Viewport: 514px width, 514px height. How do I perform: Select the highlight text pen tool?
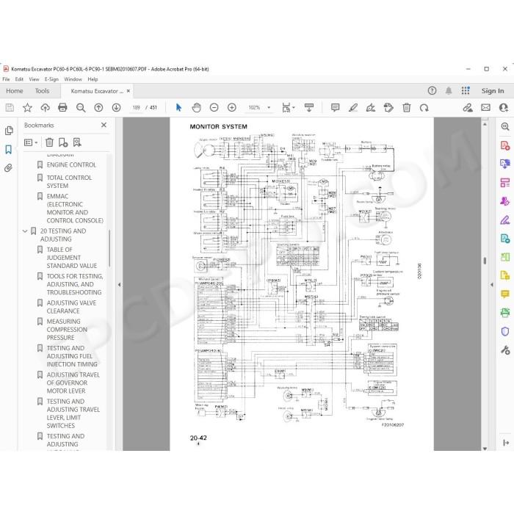pos(353,107)
